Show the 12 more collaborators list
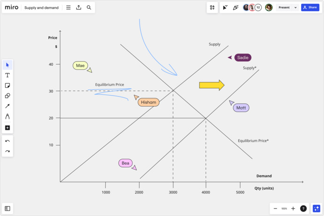The height and width of the screenshot is (216, 324). point(258,8)
